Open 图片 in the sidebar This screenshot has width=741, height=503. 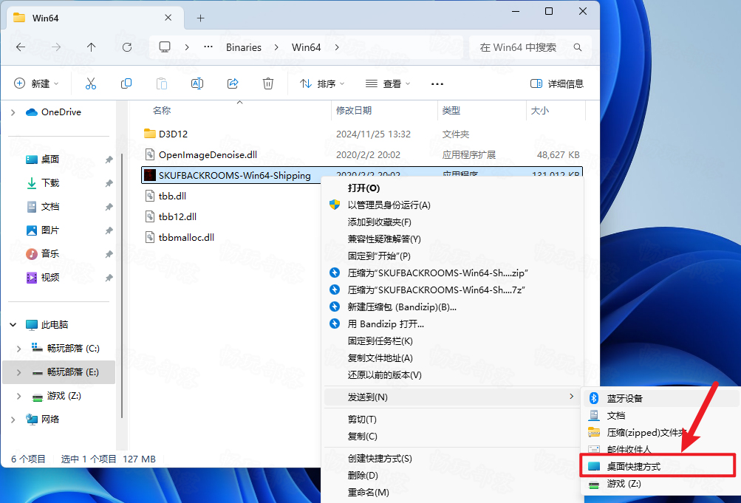pos(50,230)
